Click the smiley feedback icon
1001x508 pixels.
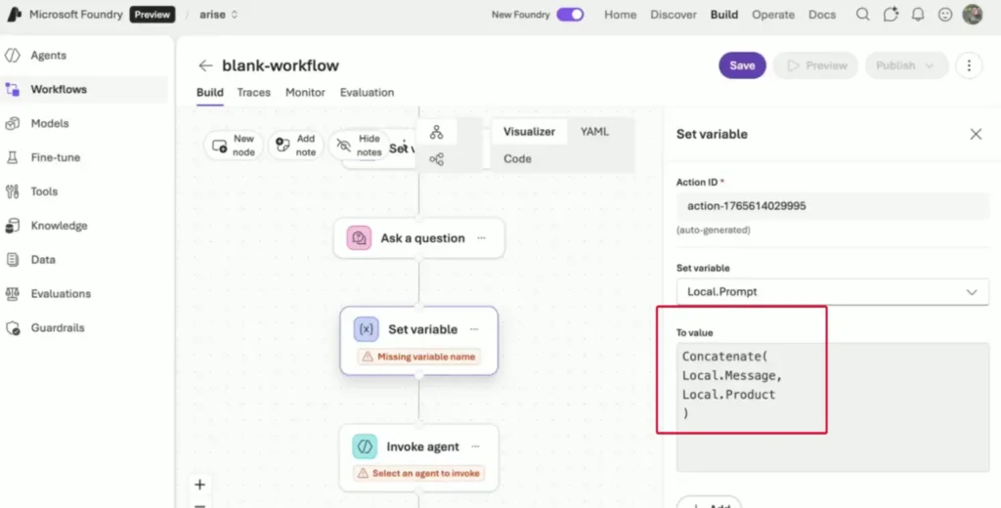coord(944,15)
